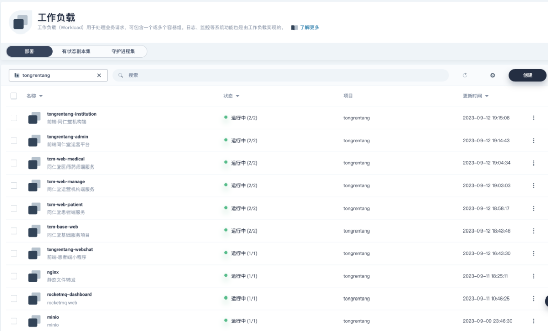
Task: Open the column settings gear icon
Action: (x=492, y=75)
